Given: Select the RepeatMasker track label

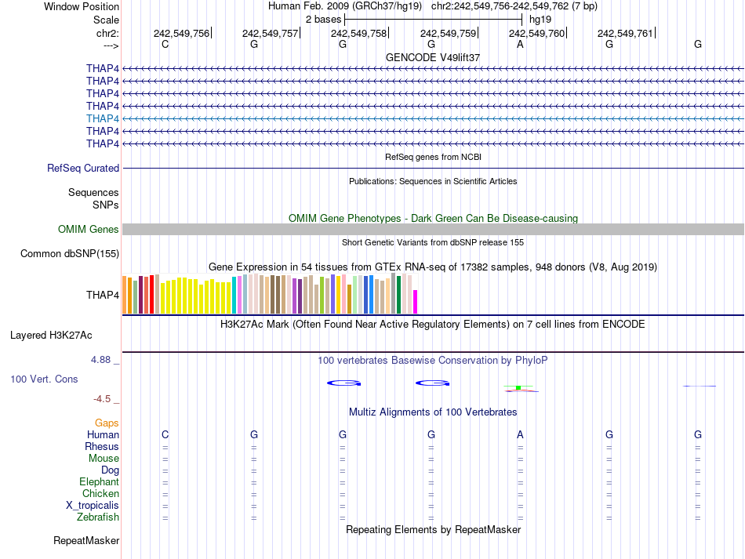Looking at the screenshot, I should pyautogui.click(x=86, y=540).
